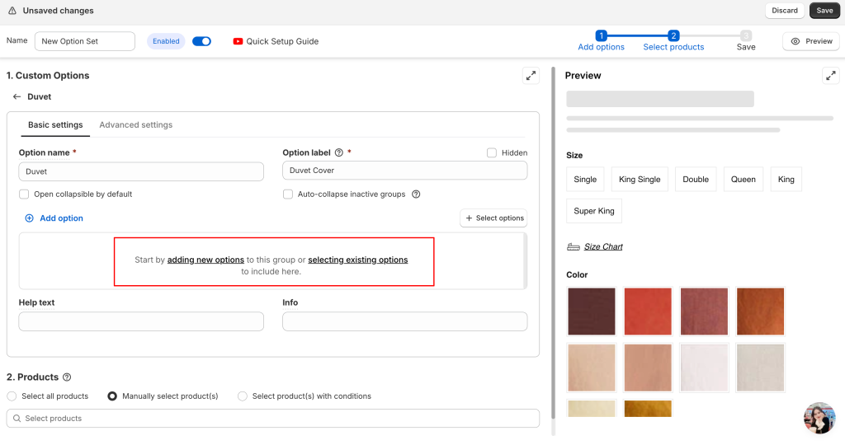Click the Auto-collapse inactive groups help icon
The width and height of the screenshot is (845, 445).
pos(416,194)
